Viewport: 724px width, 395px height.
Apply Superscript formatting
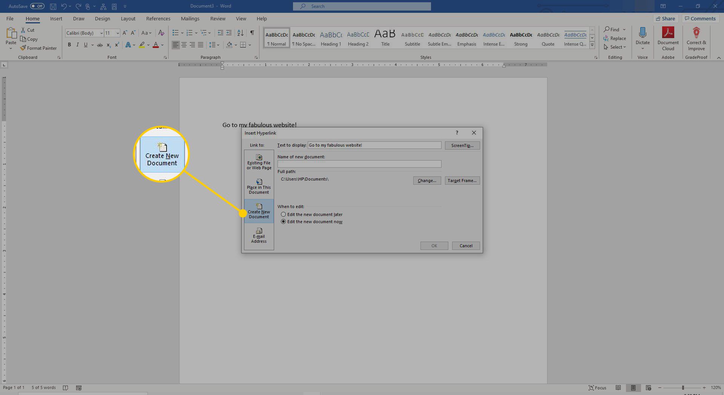click(x=117, y=45)
